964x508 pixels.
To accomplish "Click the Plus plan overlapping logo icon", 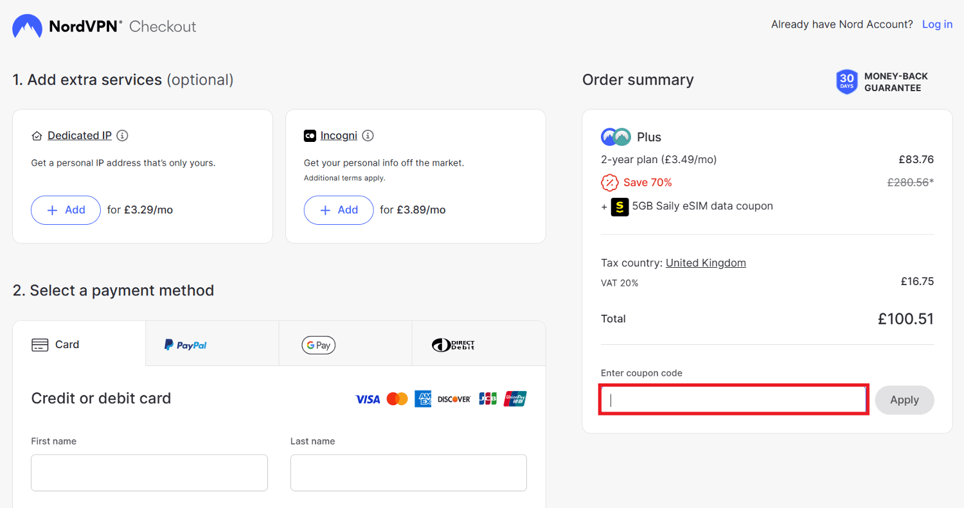I will coord(616,137).
